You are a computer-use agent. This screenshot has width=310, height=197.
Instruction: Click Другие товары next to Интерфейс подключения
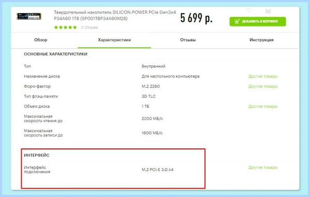(263, 168)
